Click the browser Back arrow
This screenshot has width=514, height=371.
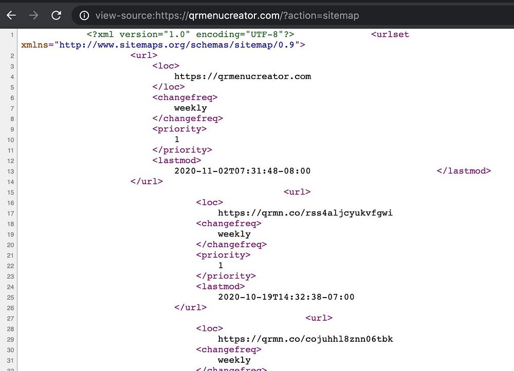(x=11, y=15)
